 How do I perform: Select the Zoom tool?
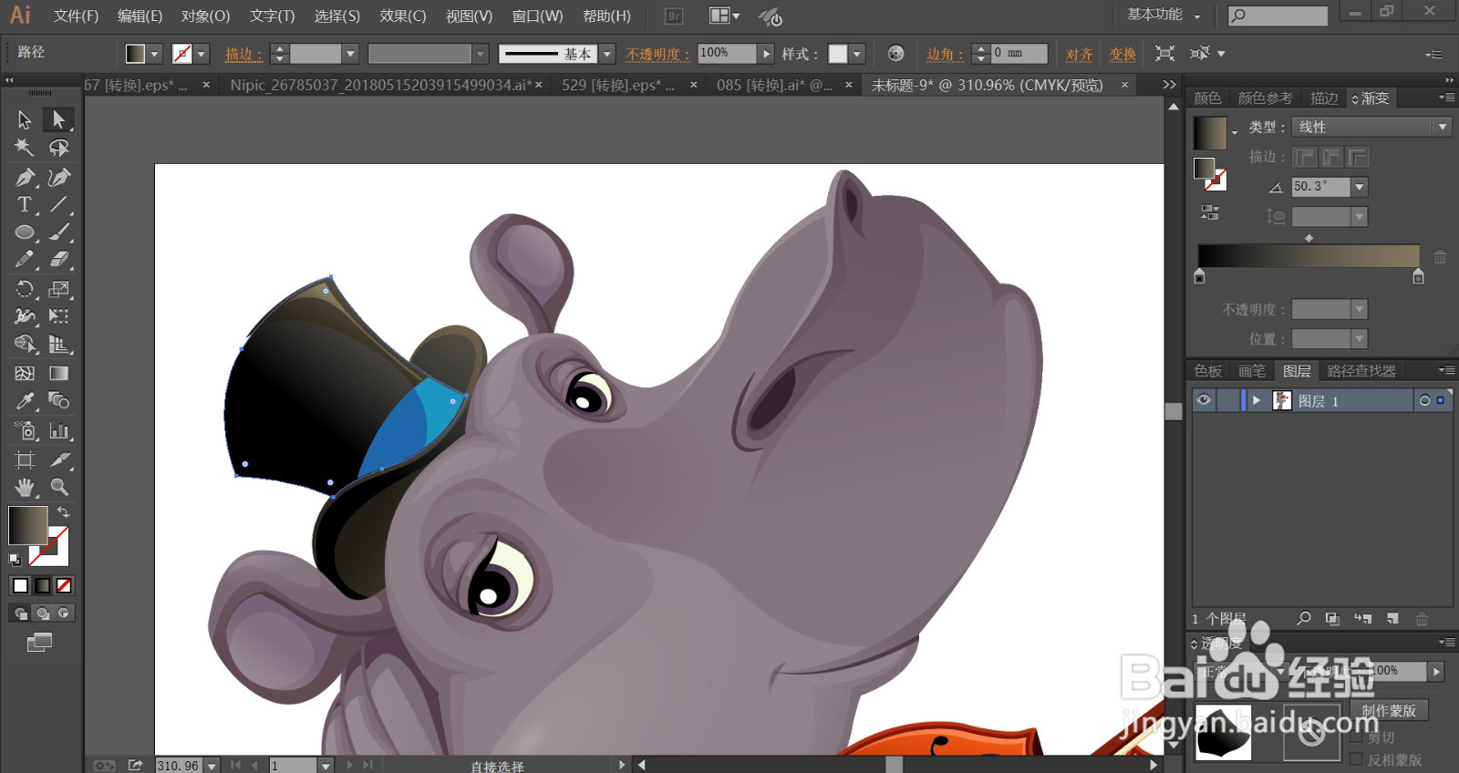[59, 487]
